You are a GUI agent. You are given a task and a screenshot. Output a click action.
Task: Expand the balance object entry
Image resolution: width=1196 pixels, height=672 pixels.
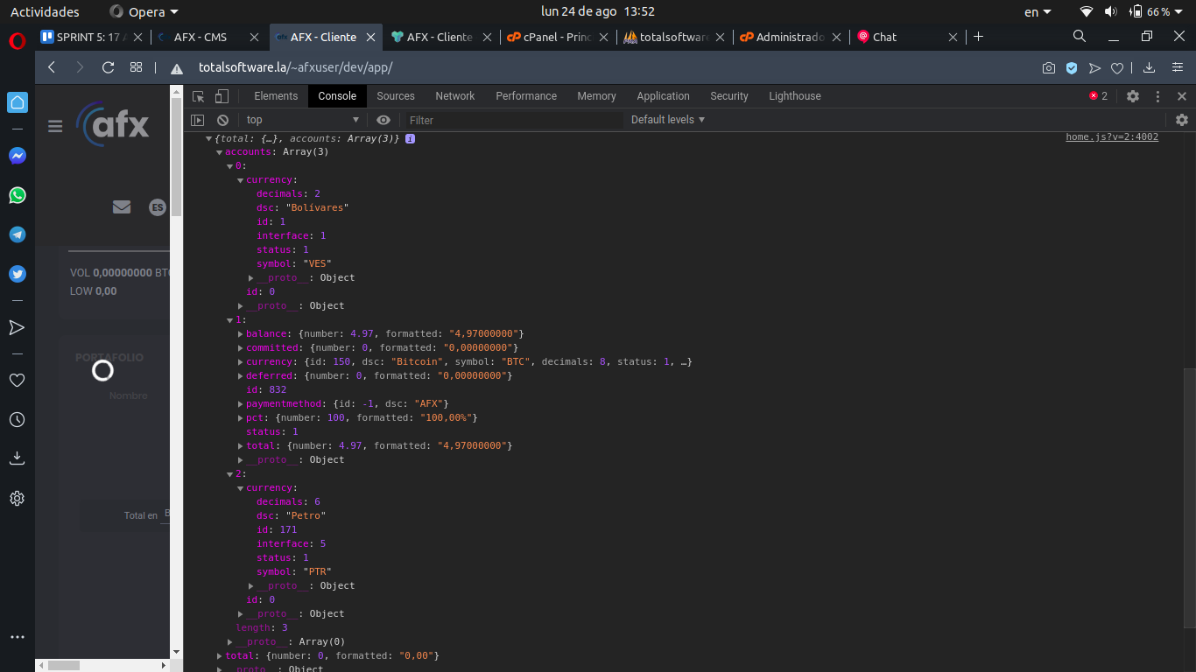coord(241,334)
